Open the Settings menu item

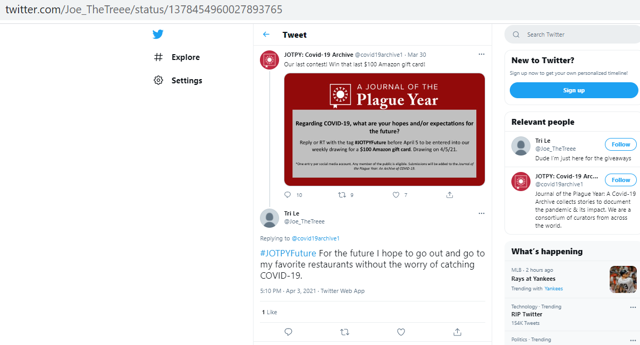(x=187, y=81)
